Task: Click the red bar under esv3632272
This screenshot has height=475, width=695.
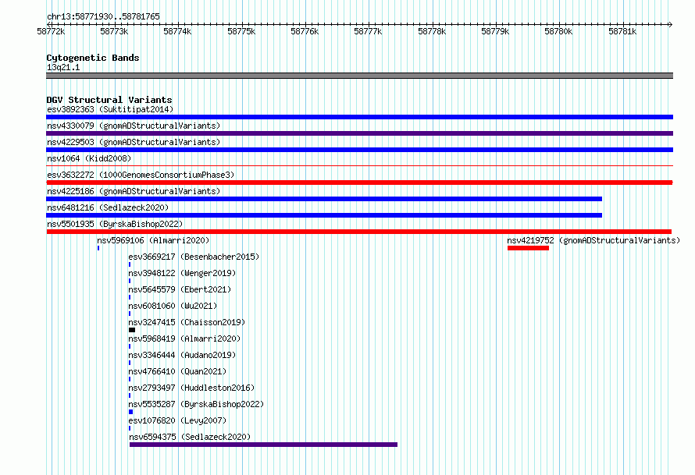Action: pos(359,183)
